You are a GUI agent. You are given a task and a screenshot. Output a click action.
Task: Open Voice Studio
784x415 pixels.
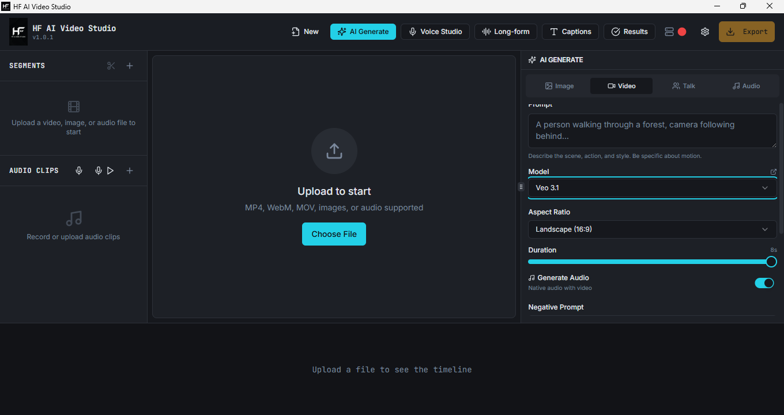coord(435,32)
